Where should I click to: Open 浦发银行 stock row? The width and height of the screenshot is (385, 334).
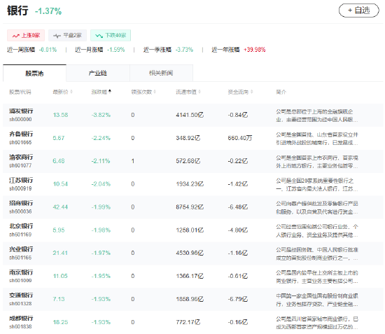192,115
